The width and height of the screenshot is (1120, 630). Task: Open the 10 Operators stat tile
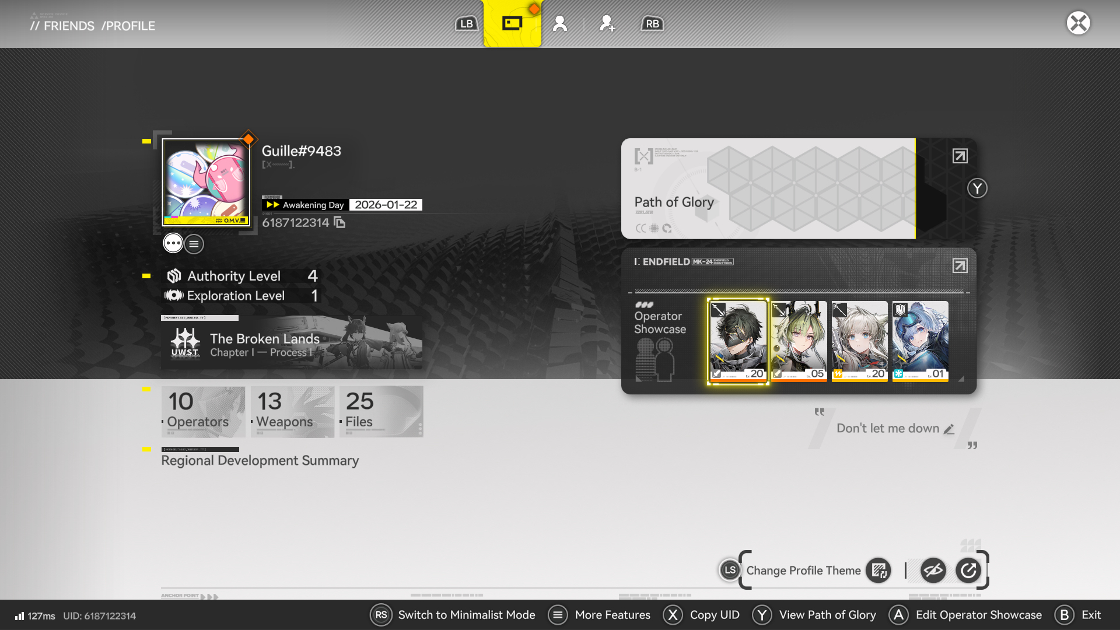[203, 411]
